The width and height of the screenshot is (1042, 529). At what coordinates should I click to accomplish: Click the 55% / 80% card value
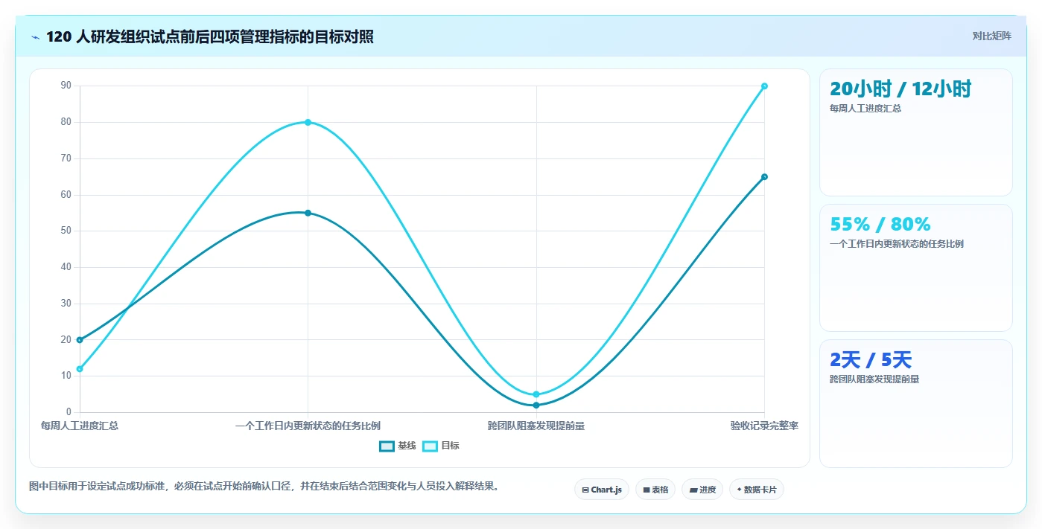tap(880, 224)
